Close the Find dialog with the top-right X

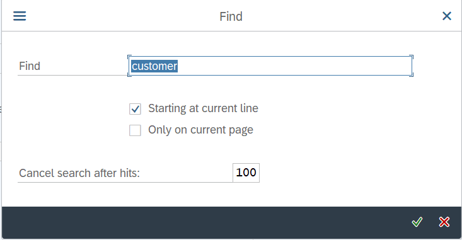pos(447,16)
